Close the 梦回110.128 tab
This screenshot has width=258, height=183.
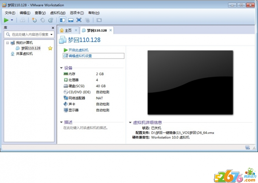[x=111, y=30]
